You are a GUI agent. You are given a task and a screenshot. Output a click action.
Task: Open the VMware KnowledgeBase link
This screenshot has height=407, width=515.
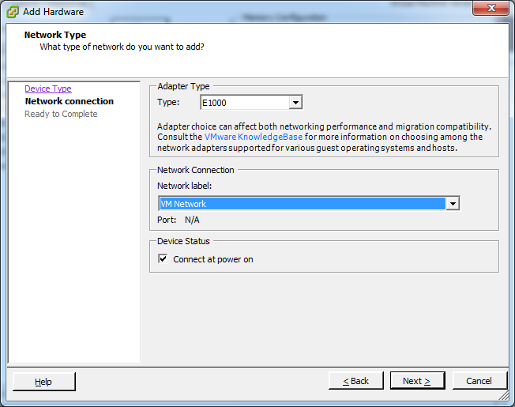(254, 137)
